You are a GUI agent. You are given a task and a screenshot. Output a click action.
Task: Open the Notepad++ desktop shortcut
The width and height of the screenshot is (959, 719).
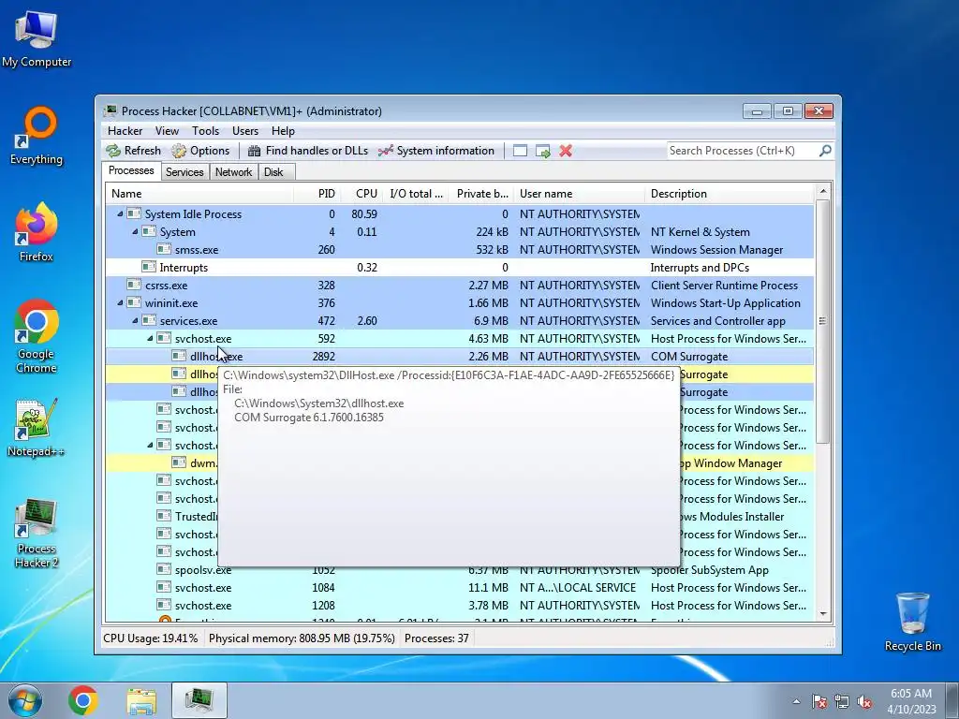pos(36,427)
